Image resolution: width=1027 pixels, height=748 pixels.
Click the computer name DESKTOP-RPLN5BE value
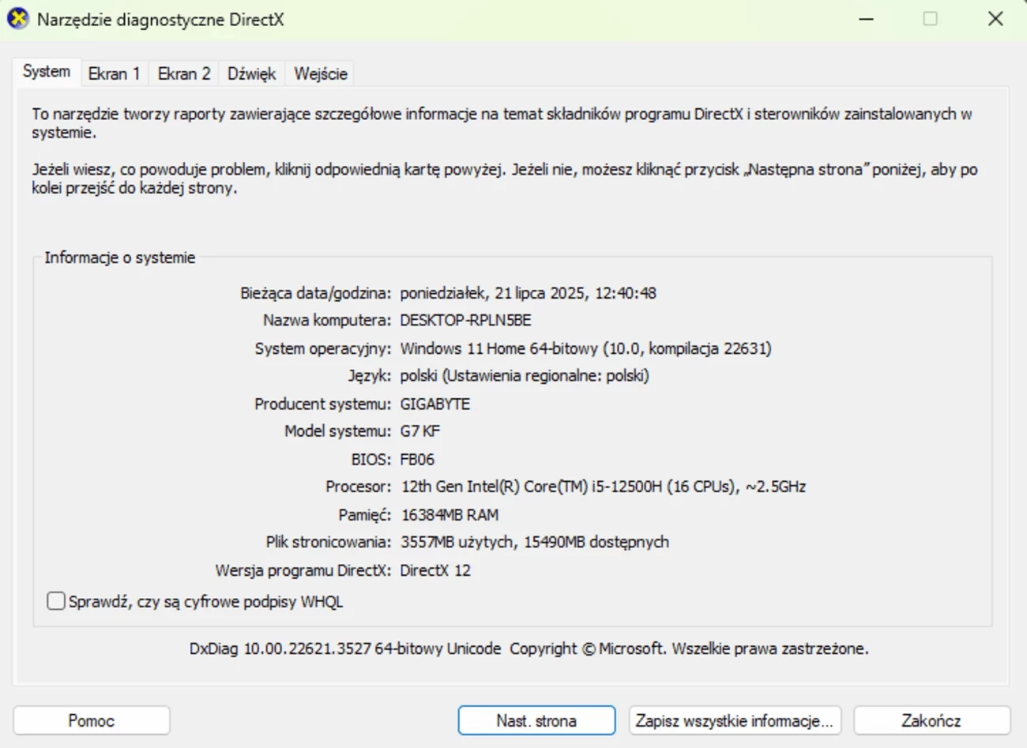(x=465, y=320)
